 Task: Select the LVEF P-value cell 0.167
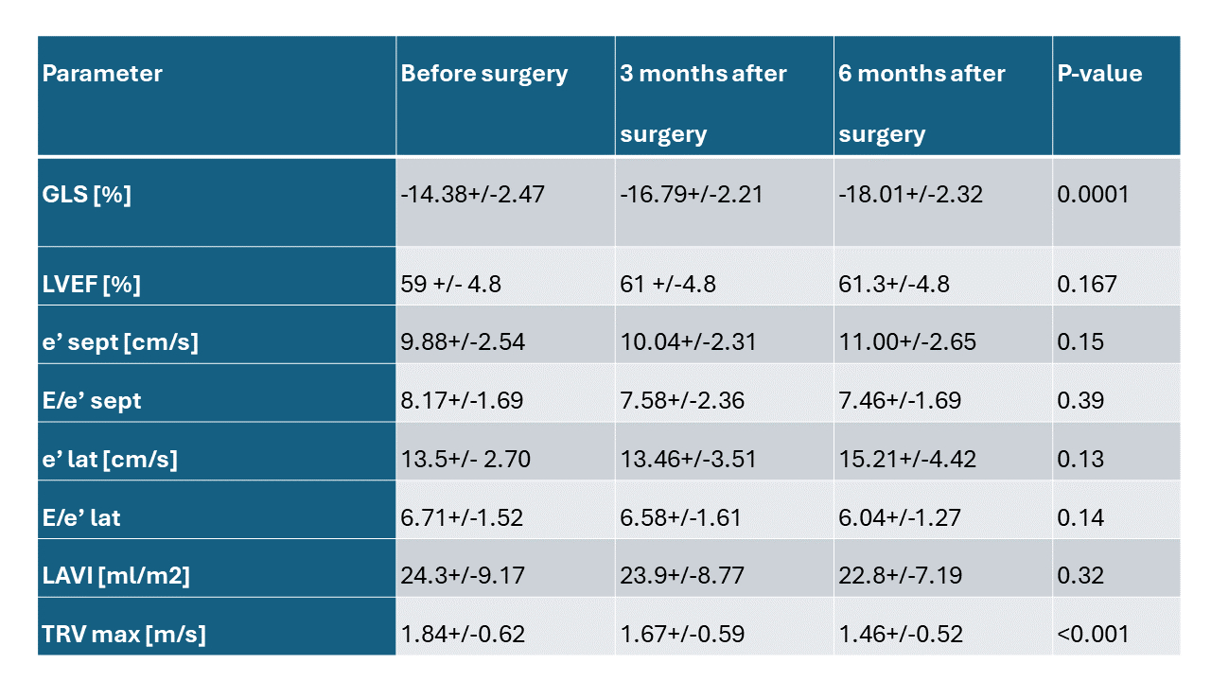point(1087,284)
